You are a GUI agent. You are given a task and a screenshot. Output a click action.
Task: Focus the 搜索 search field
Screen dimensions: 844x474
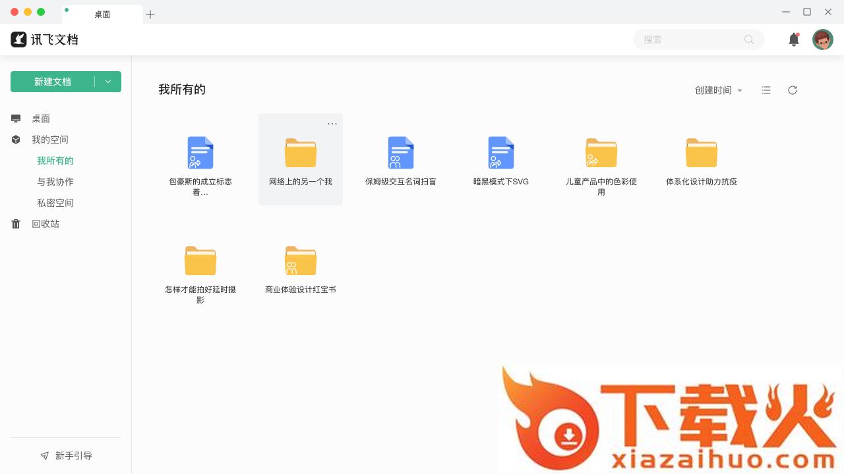click(699, 39)
